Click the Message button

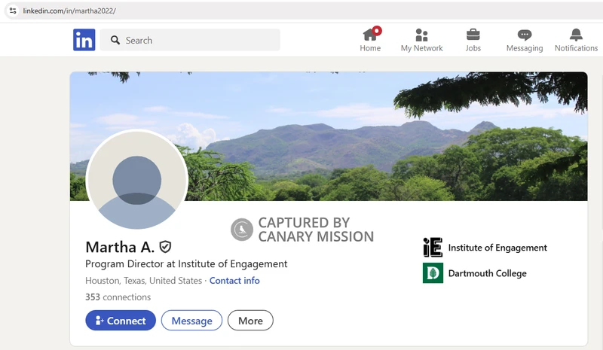[x=191, y=321]
